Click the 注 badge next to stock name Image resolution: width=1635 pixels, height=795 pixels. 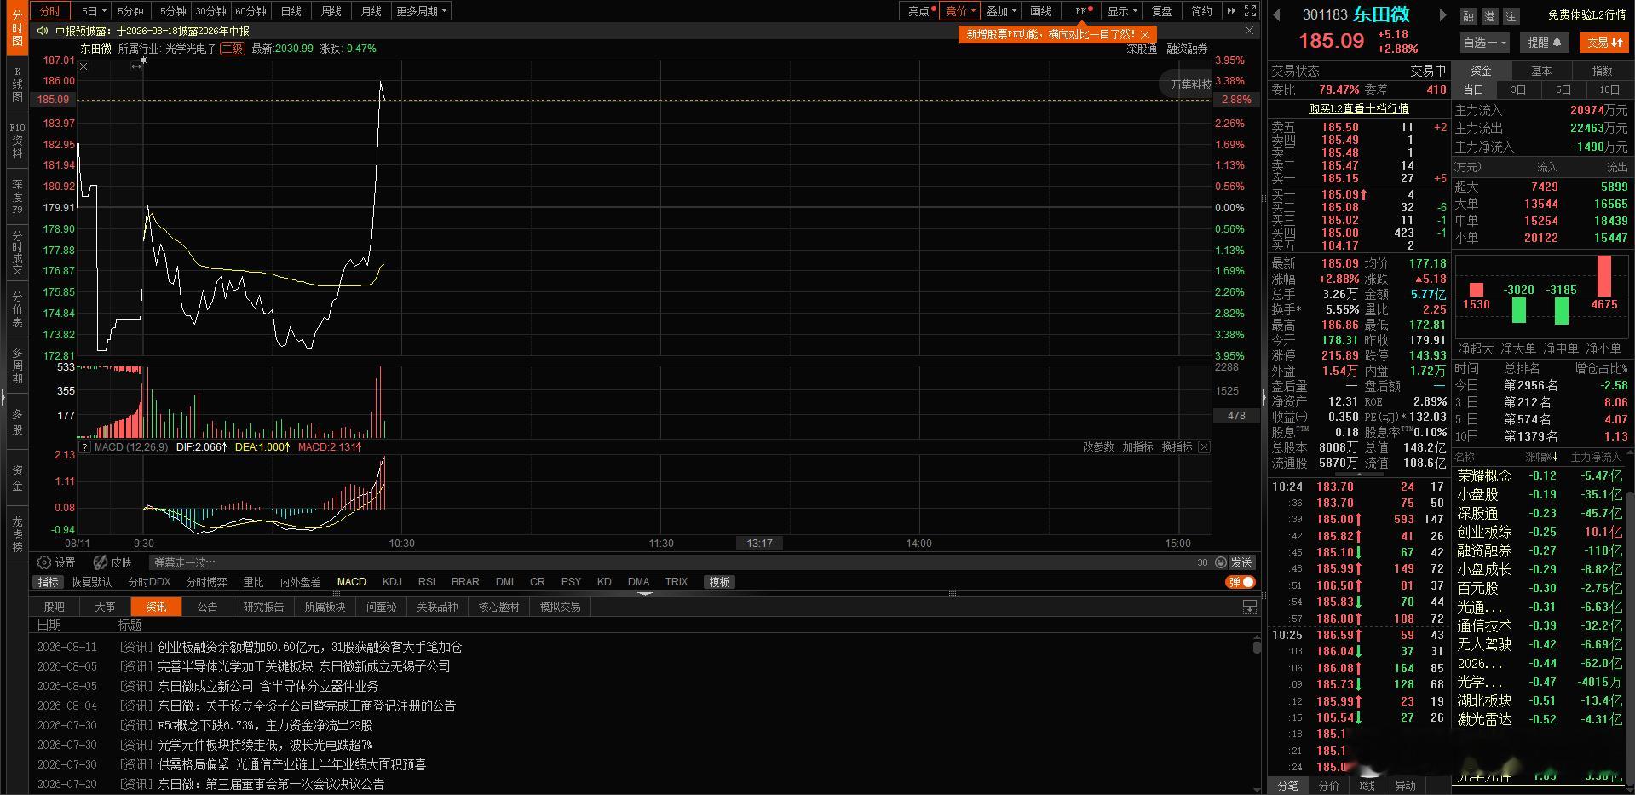coord(1511,16)
